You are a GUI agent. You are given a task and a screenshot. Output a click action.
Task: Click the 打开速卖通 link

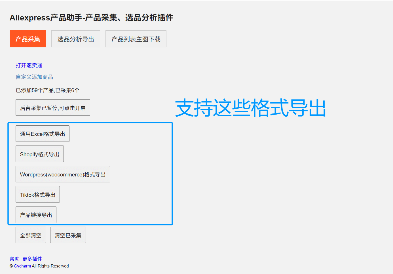coord(29,65)
